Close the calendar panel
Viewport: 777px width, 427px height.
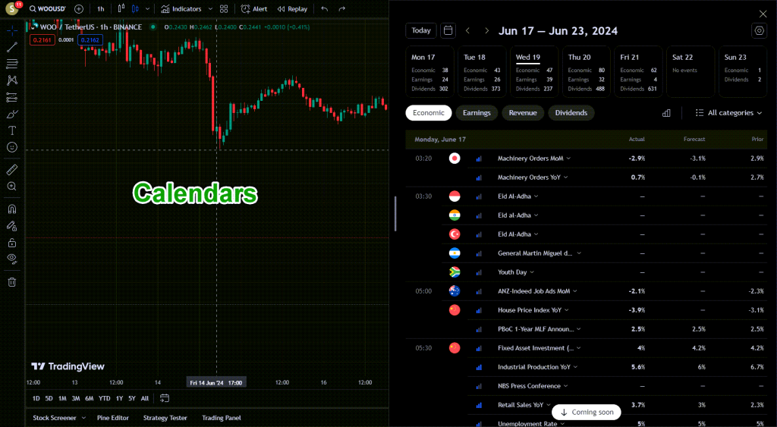click(763, 14)
